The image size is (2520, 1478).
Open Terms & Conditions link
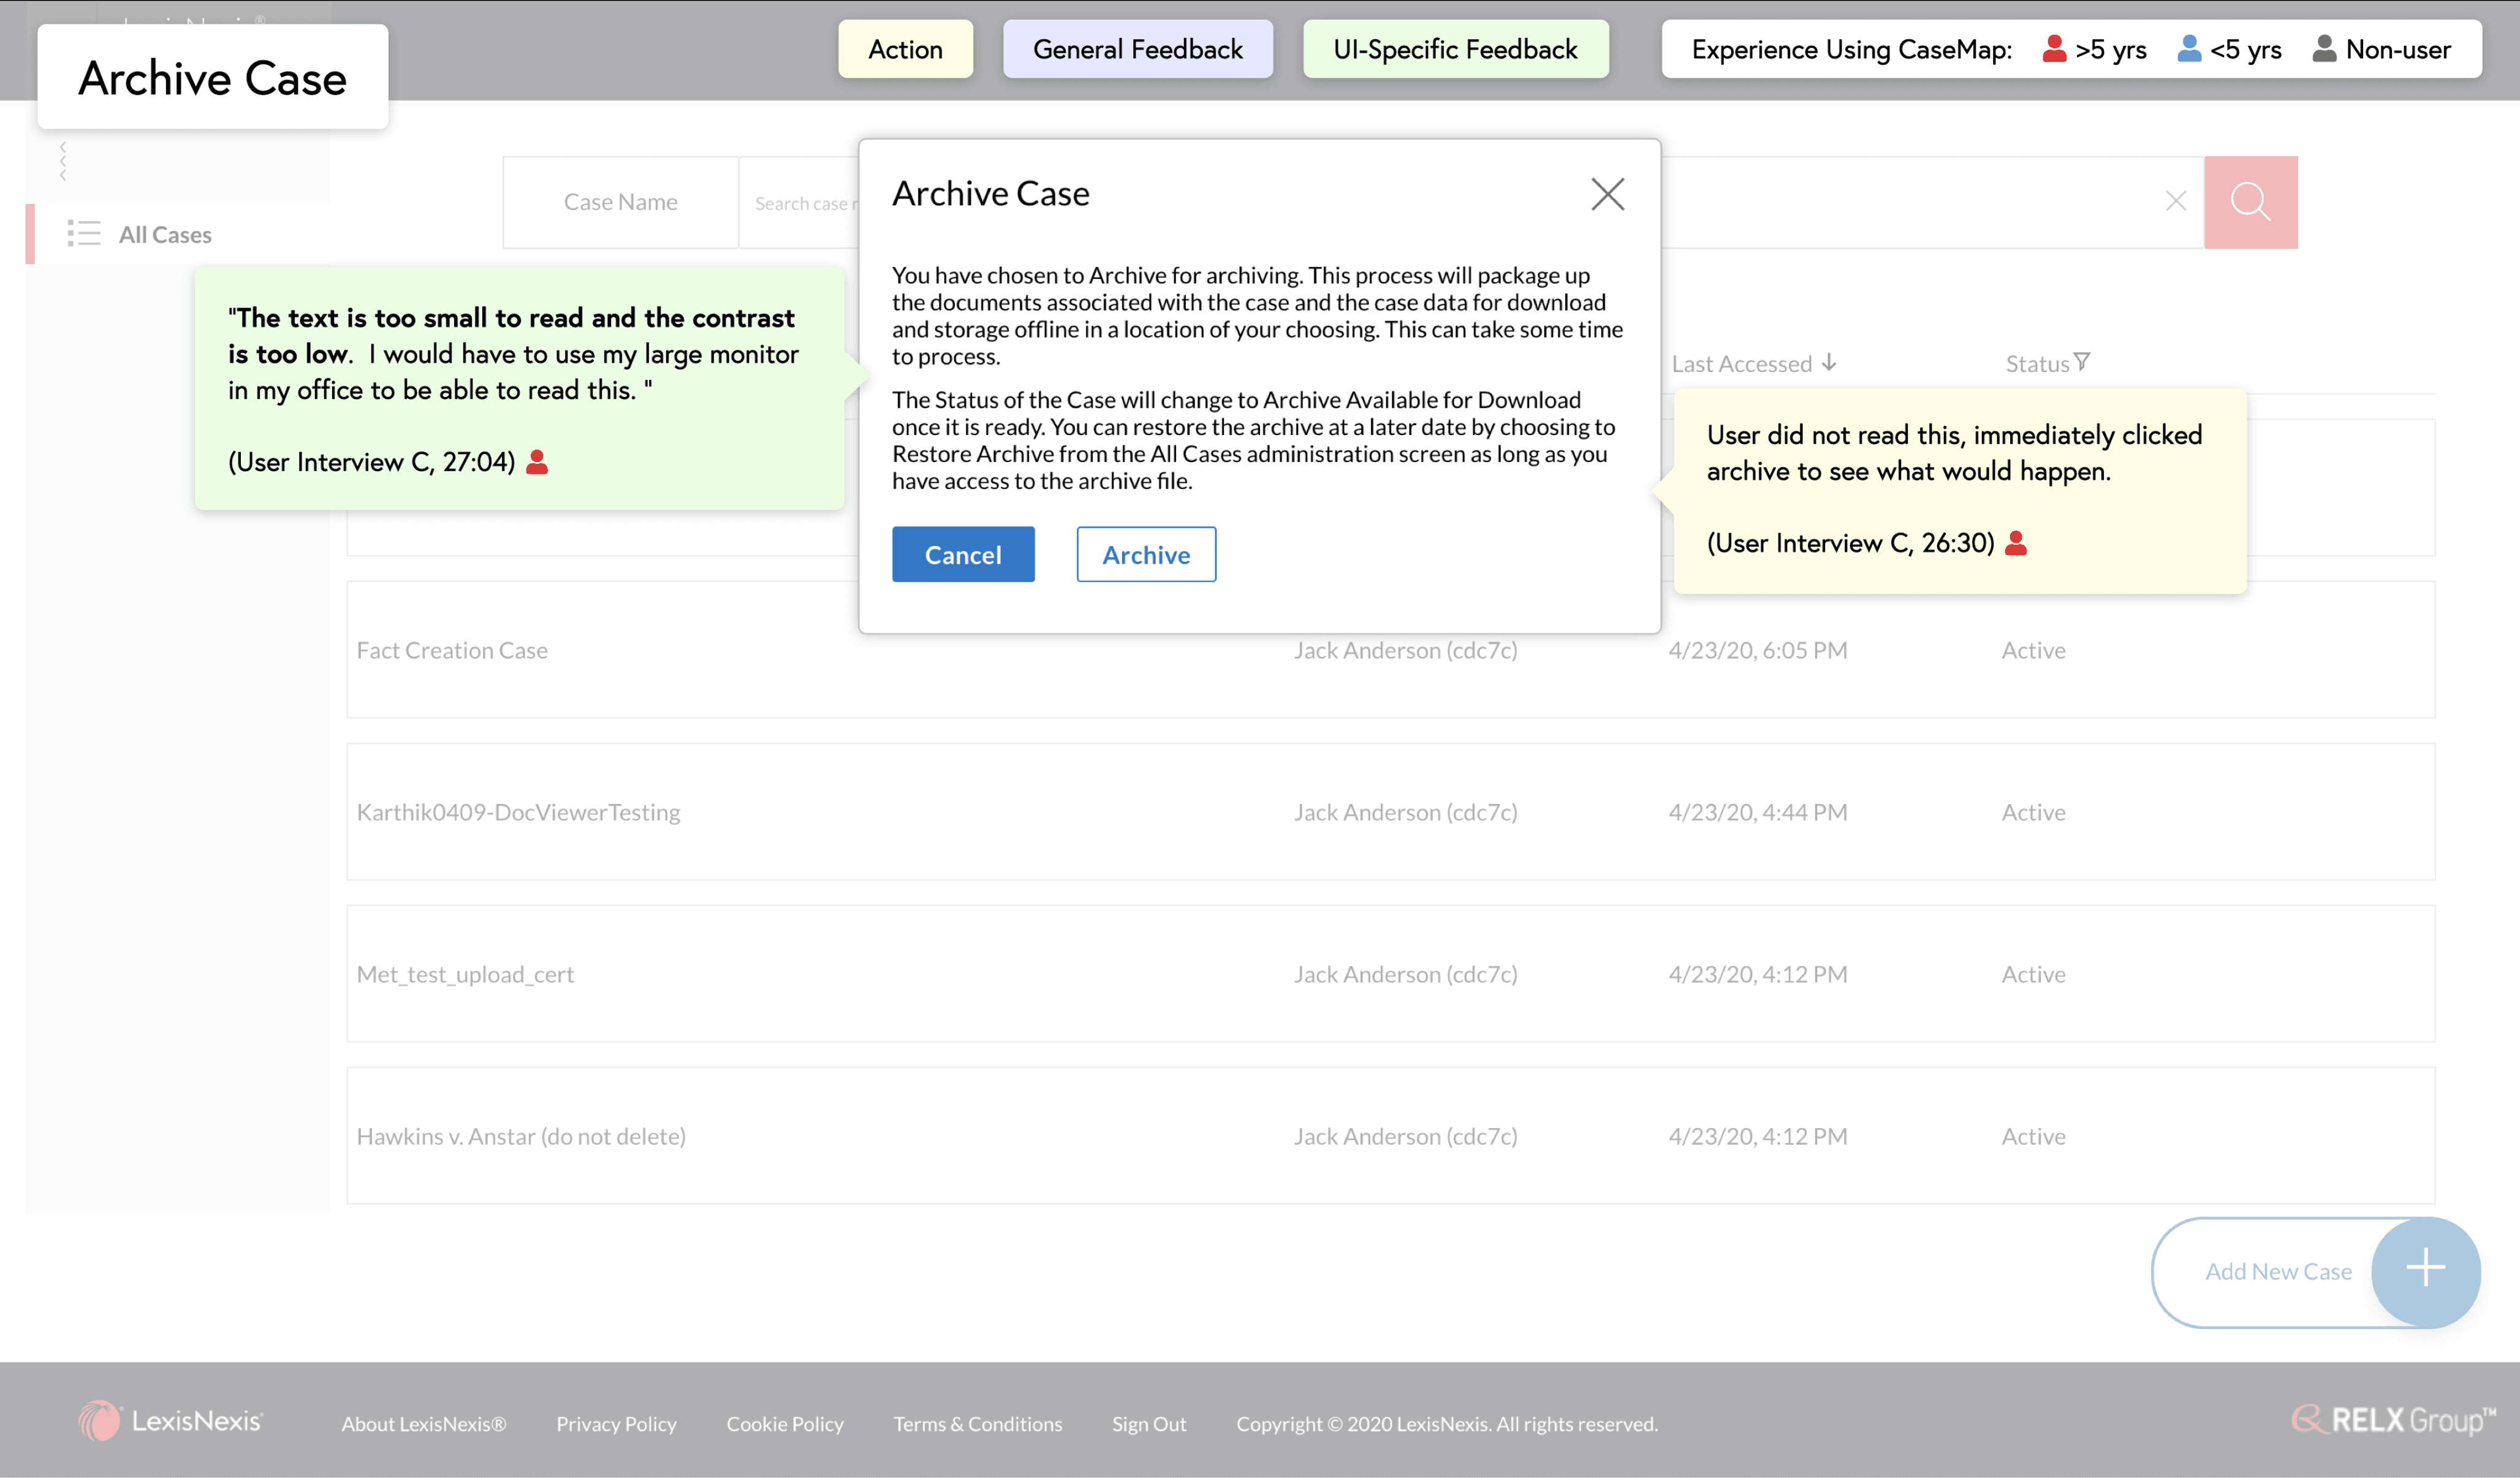coord(977,1424)
